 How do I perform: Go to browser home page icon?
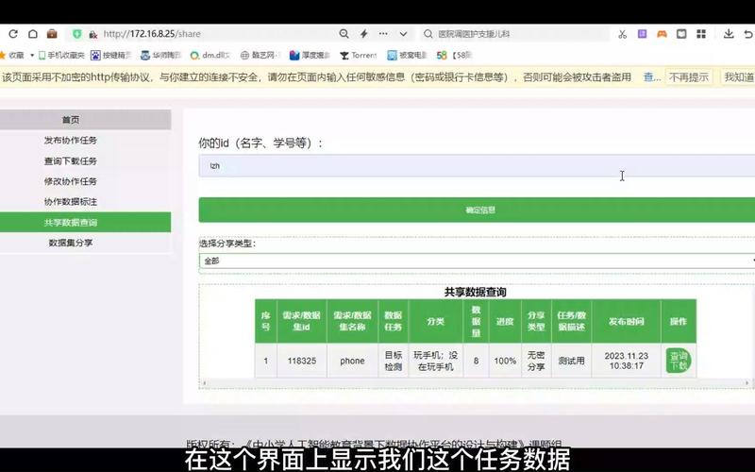point(33,34)
